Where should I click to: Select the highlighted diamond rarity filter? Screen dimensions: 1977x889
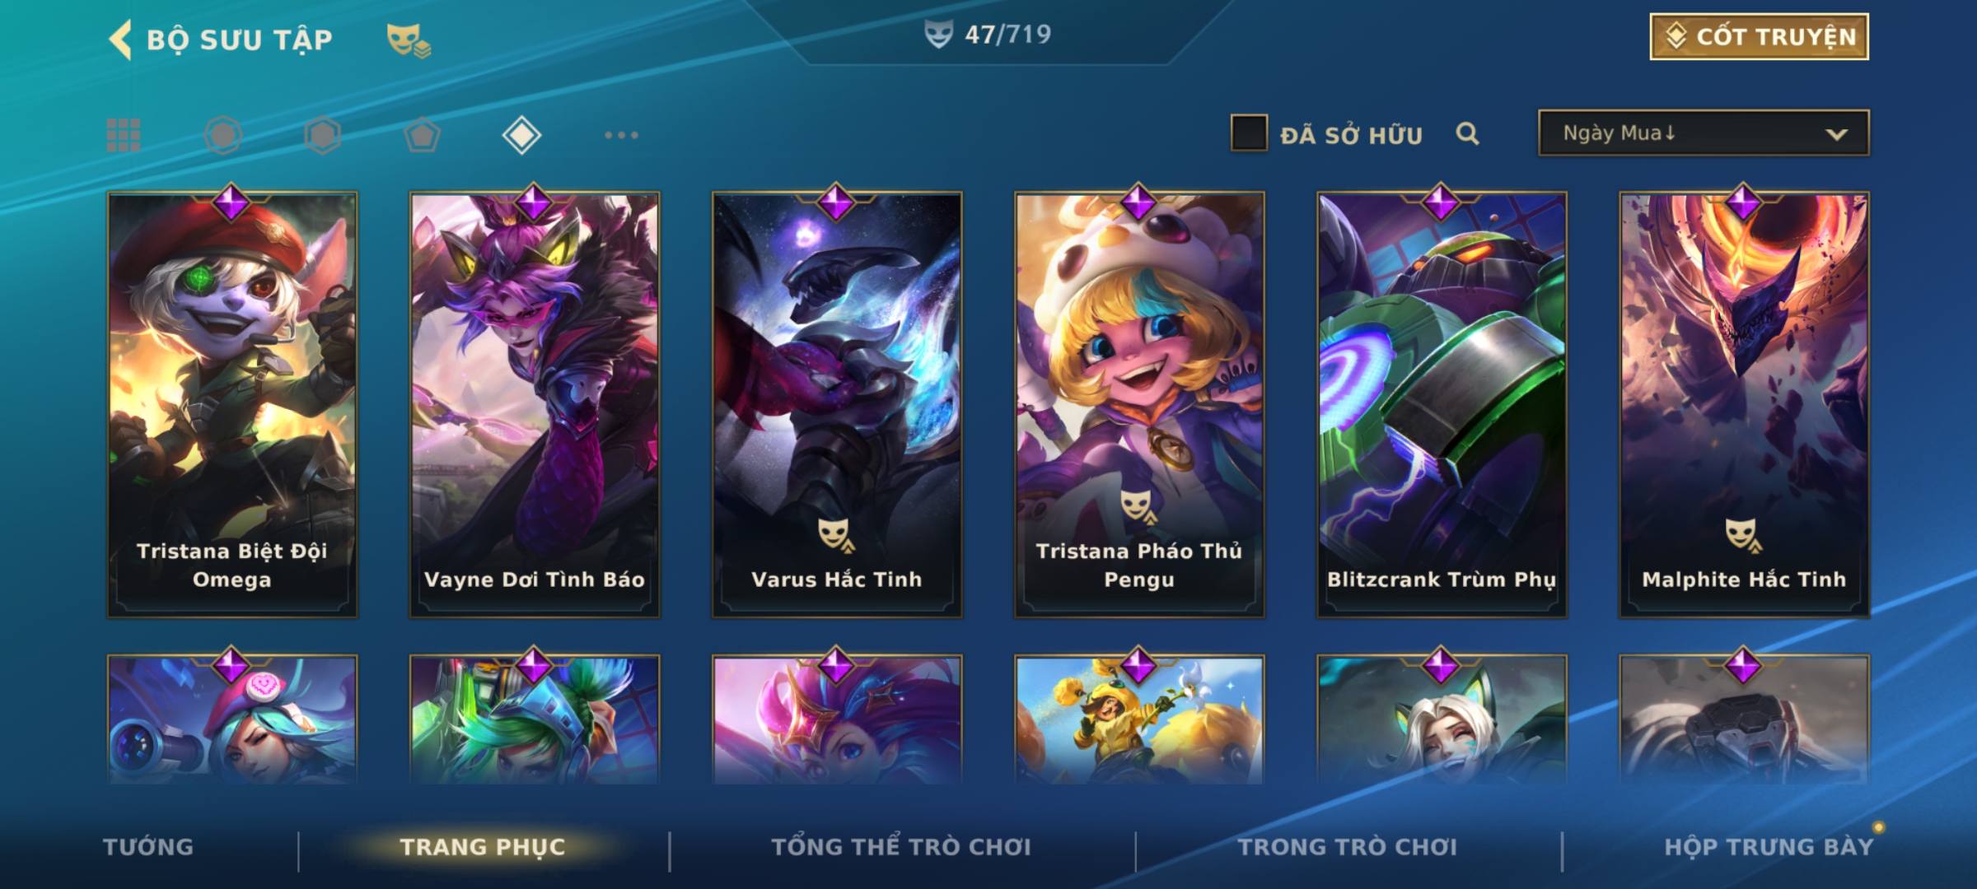(x=521, y=135)
